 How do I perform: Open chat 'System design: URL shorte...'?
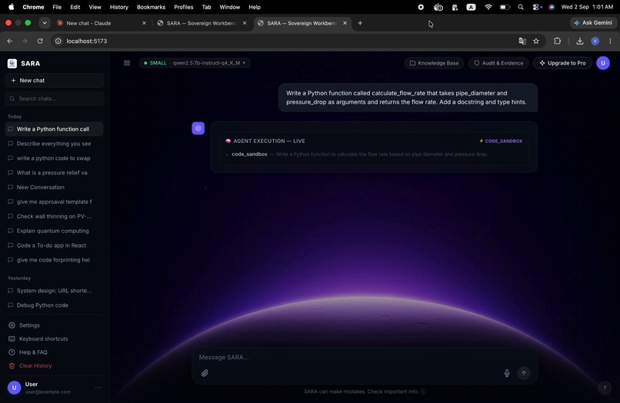[x=54, y=291]
